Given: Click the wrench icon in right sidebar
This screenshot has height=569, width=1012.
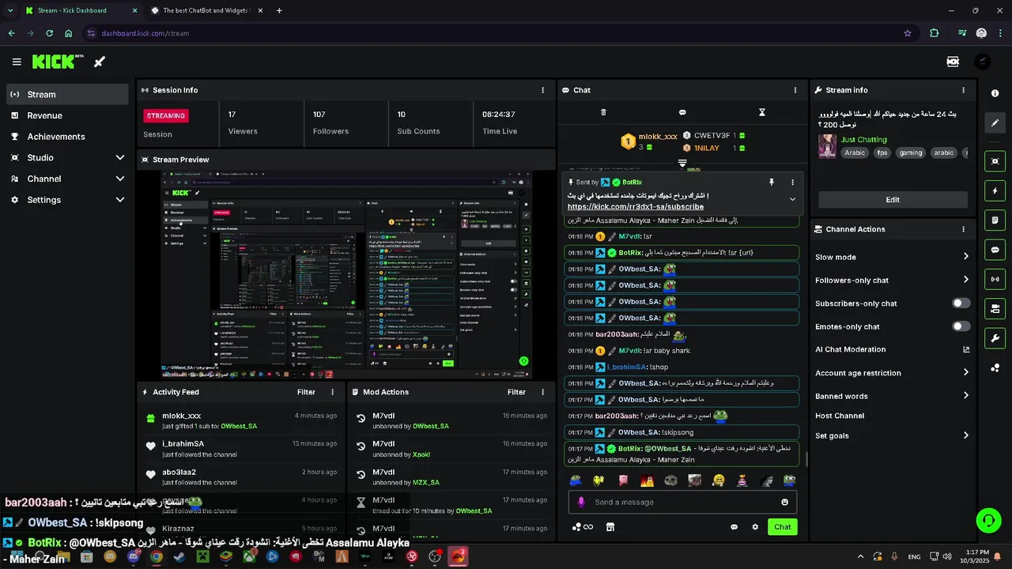Looking at the screenshot, I should pyautogui.click(x=995, y=338).
